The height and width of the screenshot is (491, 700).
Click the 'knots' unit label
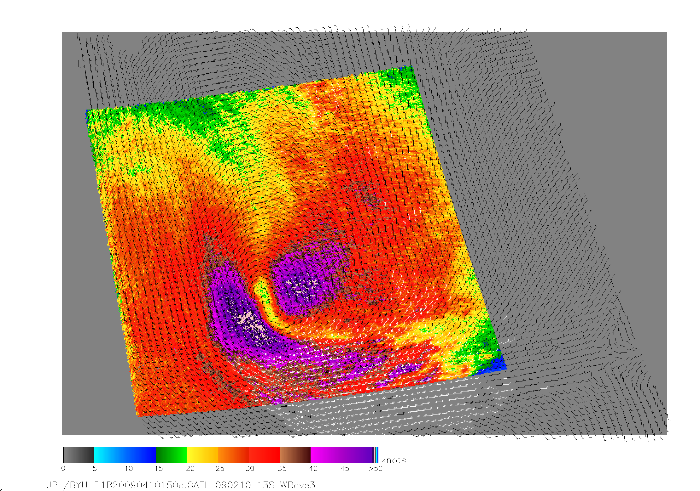coord(393,460)
